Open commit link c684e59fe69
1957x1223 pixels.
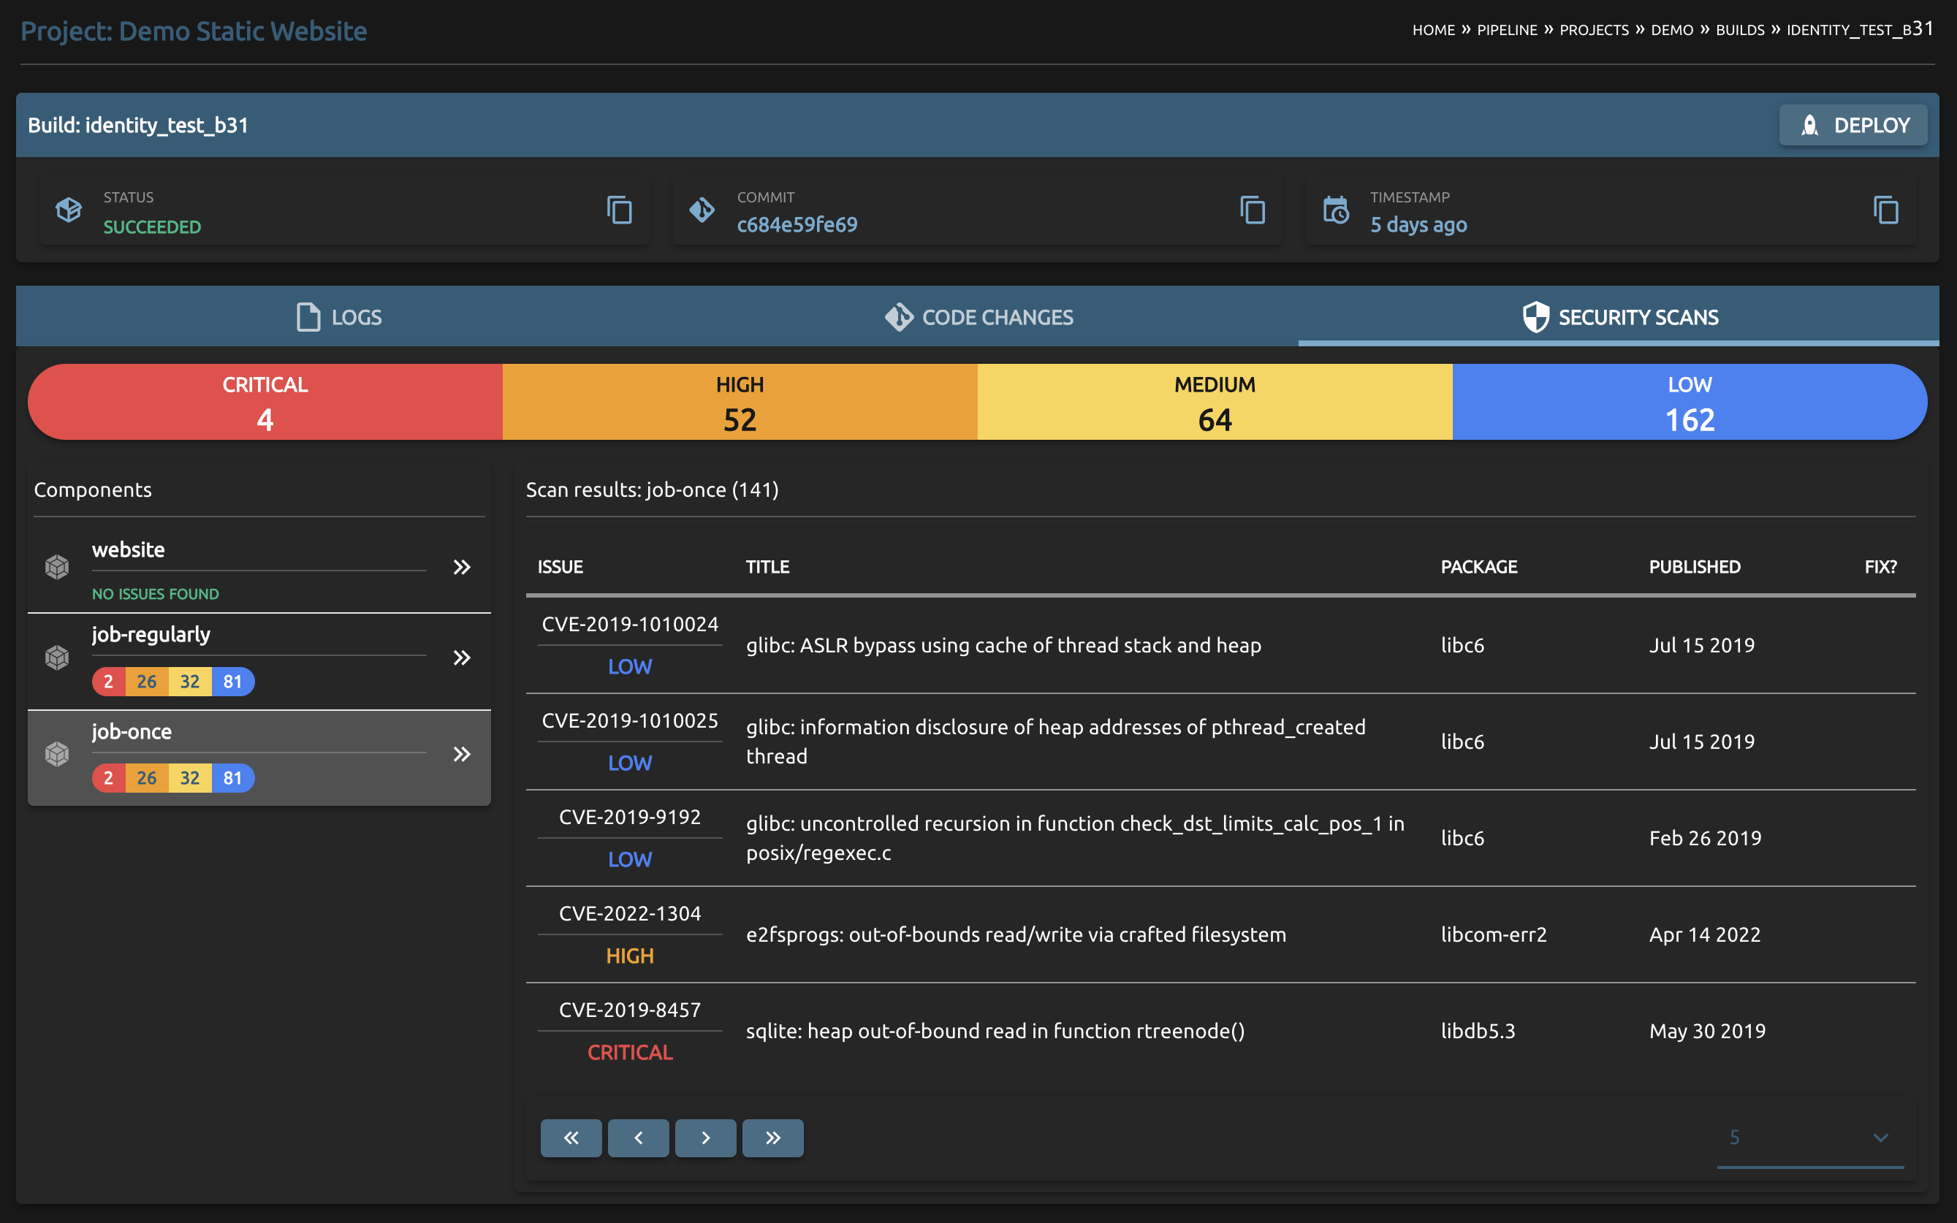796,225
